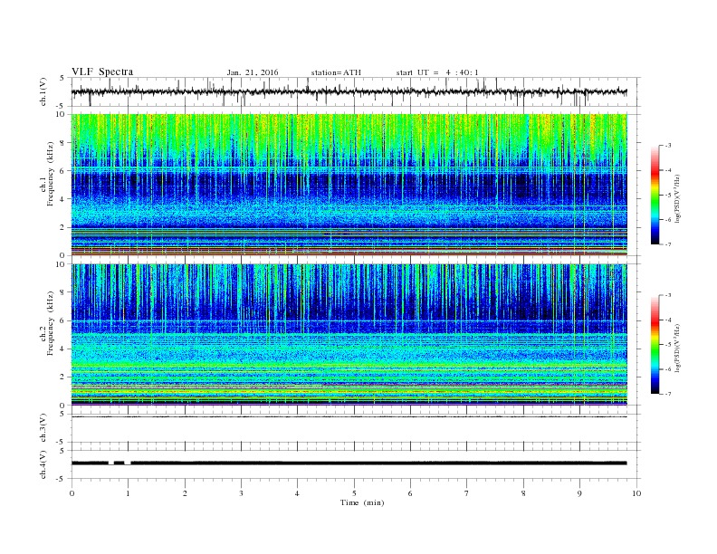This screenshot has height=554, width=717.
Task: Click the ch.2 "log(PSD)(V²/Hz)" colorbar label
Action: tap(678, 349)
